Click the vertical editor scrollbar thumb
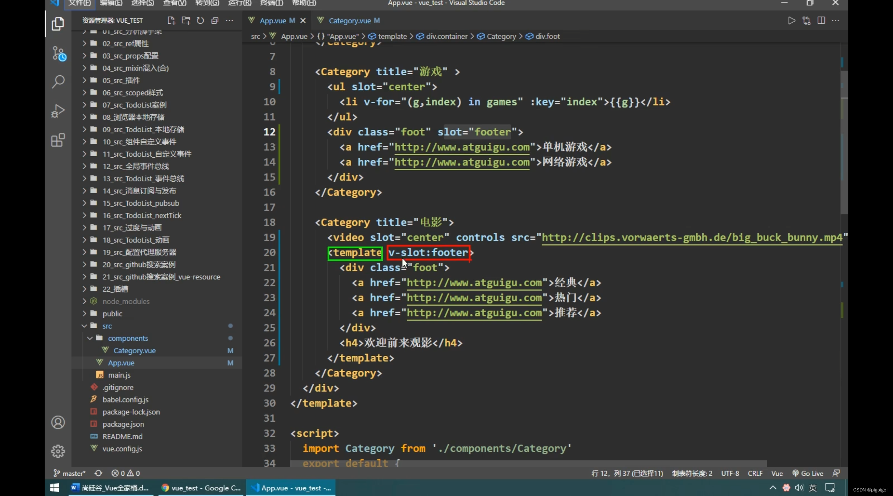Image resolution: width=893 pixels, height=496 pixels. point(844,143)
